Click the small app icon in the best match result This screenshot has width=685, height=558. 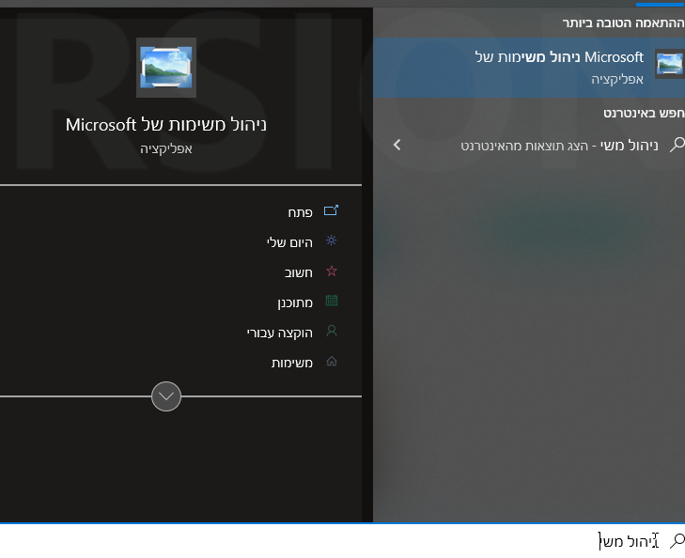point(670,64)
